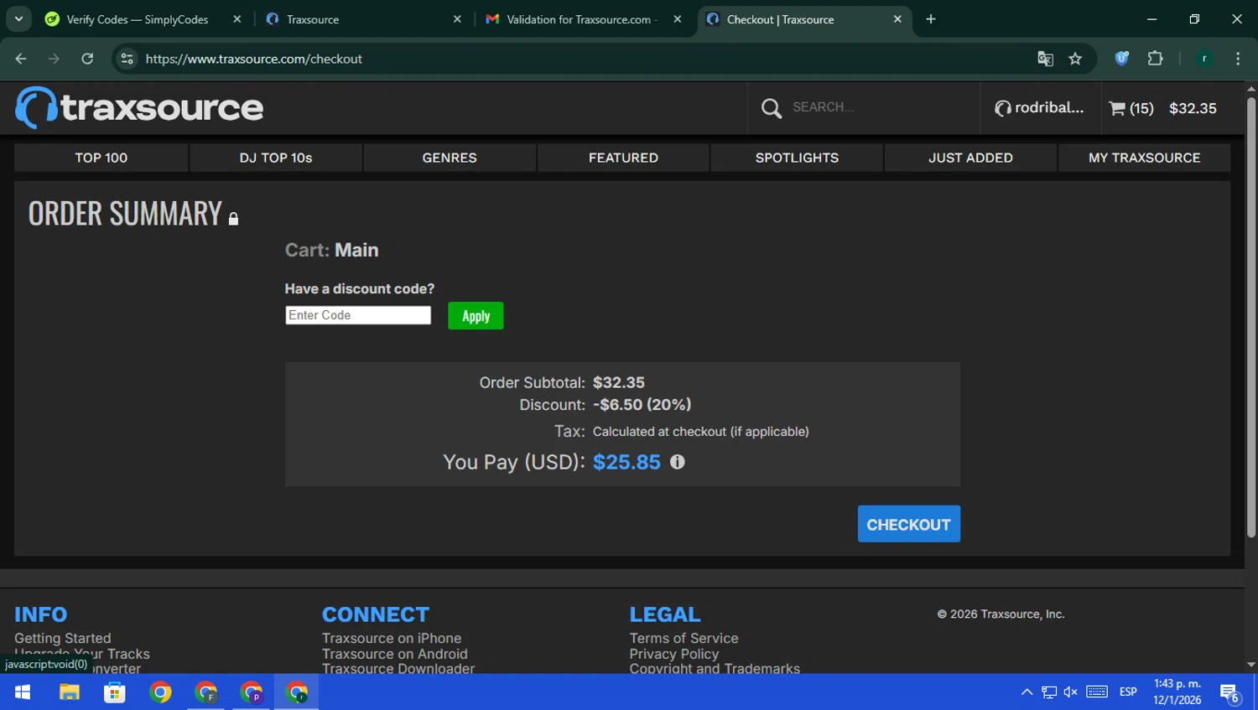Image resolution: width=1258 pixels, height=710 pixels.
Task: Reload the page
Action: tap(87, 59)
